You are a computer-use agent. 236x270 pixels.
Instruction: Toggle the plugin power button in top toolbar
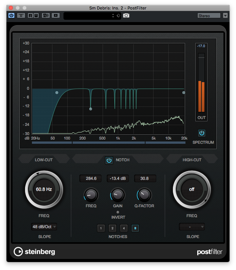[11, 16]
